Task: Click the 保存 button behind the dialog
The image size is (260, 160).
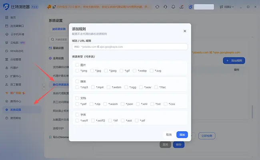Action: tap(178, 144)
